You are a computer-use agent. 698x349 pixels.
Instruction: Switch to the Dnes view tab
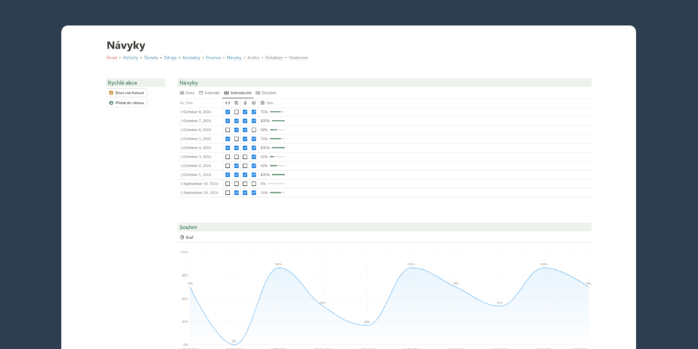[x=187, y=93]
